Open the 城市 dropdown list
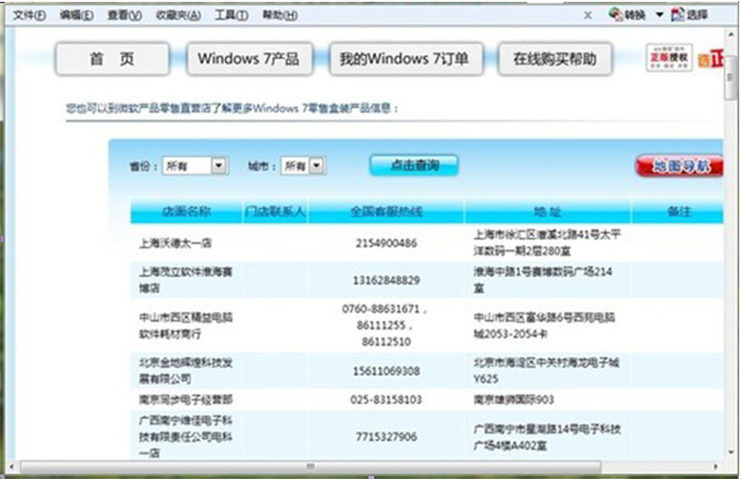This screenshot has width=741, height=479. tap(303, 166)
